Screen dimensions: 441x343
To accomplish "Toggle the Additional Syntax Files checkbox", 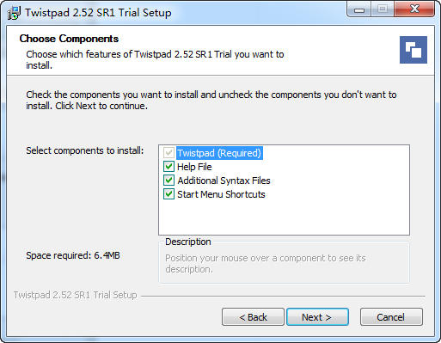I will (168, 181).
